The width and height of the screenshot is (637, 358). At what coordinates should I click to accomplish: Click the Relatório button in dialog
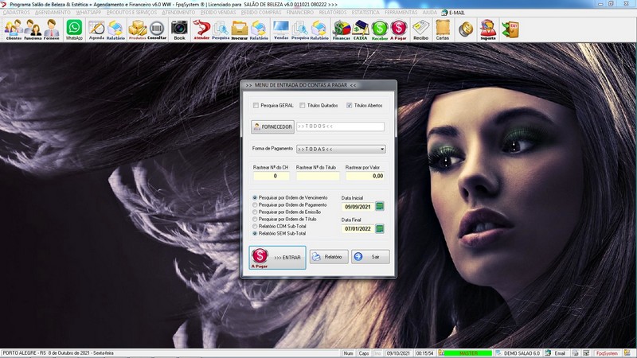click(x=328, y=257)
